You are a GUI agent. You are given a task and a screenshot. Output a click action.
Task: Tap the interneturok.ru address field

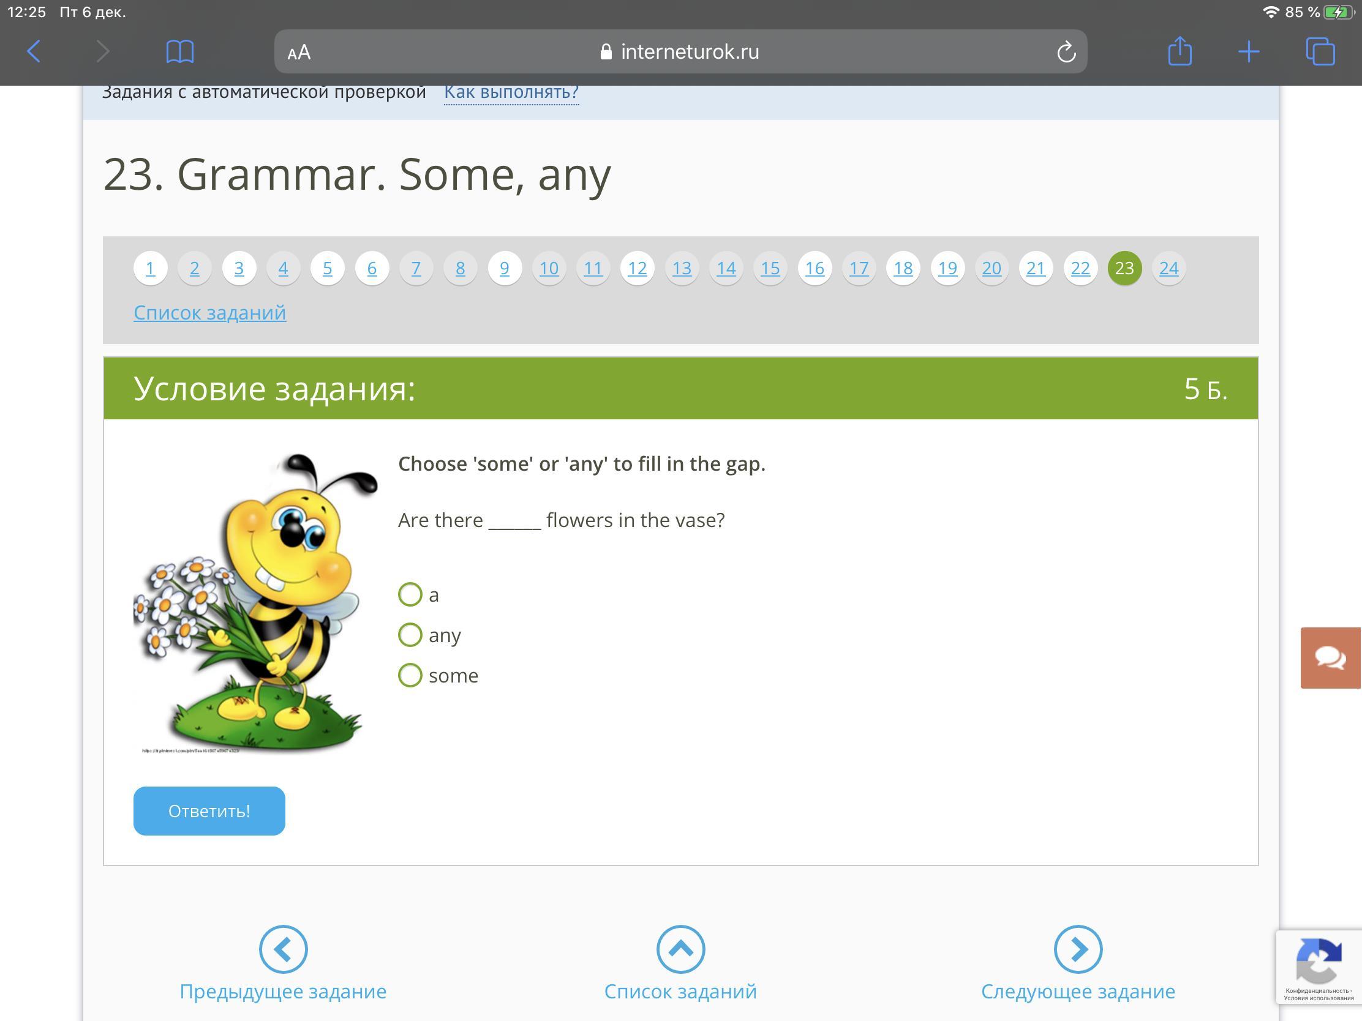680,51
